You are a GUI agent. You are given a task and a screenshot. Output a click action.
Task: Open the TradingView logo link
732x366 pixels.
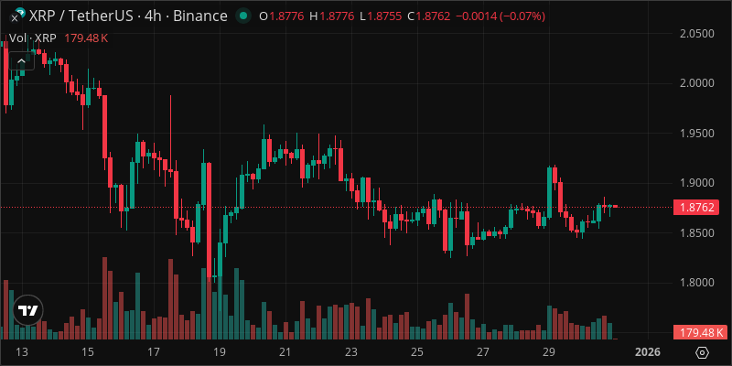click(x=28, y=310)
